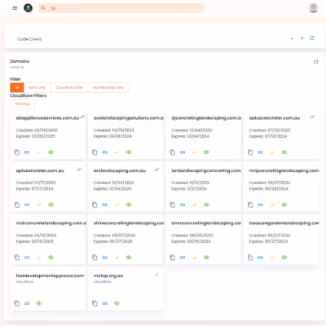Toggle eye icon on fastdevelopmentapproval.com card
Viewport: 326px width, 326px height.
[39, 303]
